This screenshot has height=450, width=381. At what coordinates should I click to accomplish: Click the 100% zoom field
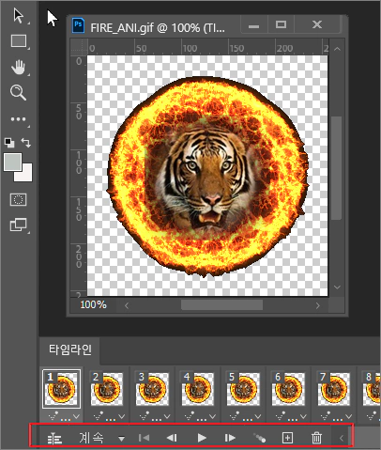pyautogui.click(x=93, y=305)
